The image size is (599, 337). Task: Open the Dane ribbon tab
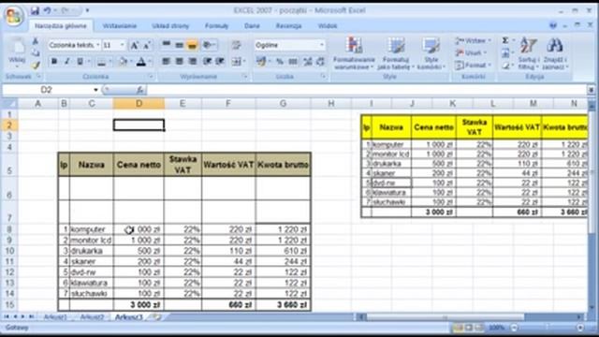click(x=252, y=26)
